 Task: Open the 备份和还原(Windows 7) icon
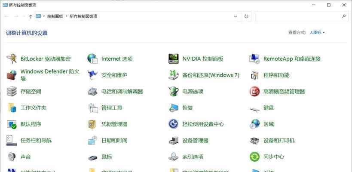point(174,75)
